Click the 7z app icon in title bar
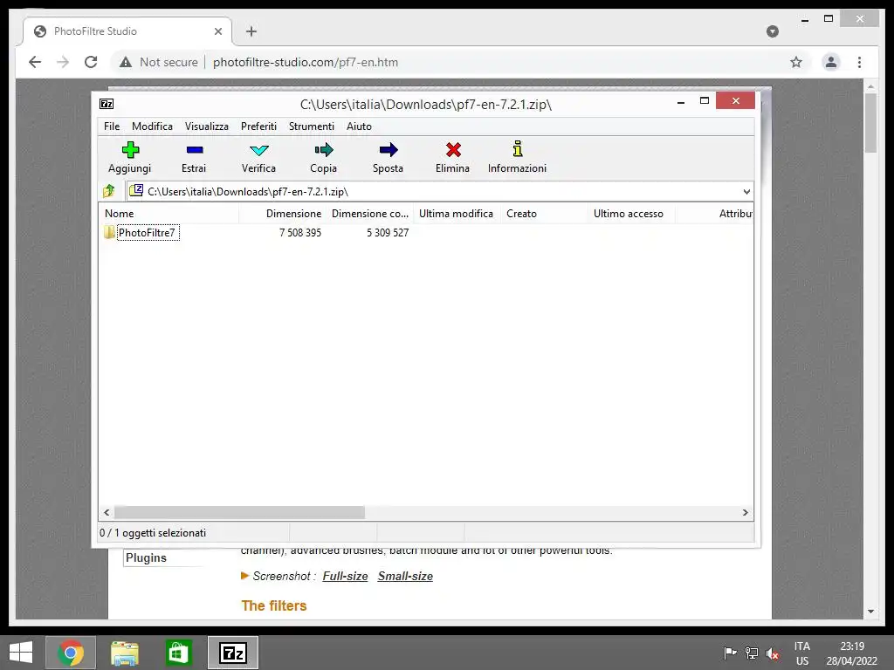Viewport: 894px width, 670px height. (x=107, y=104)
